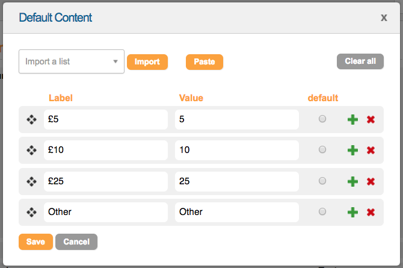Select the default radio for £10

(322, 150)
